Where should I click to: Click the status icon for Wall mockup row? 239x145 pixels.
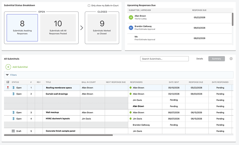click(13, 113)
